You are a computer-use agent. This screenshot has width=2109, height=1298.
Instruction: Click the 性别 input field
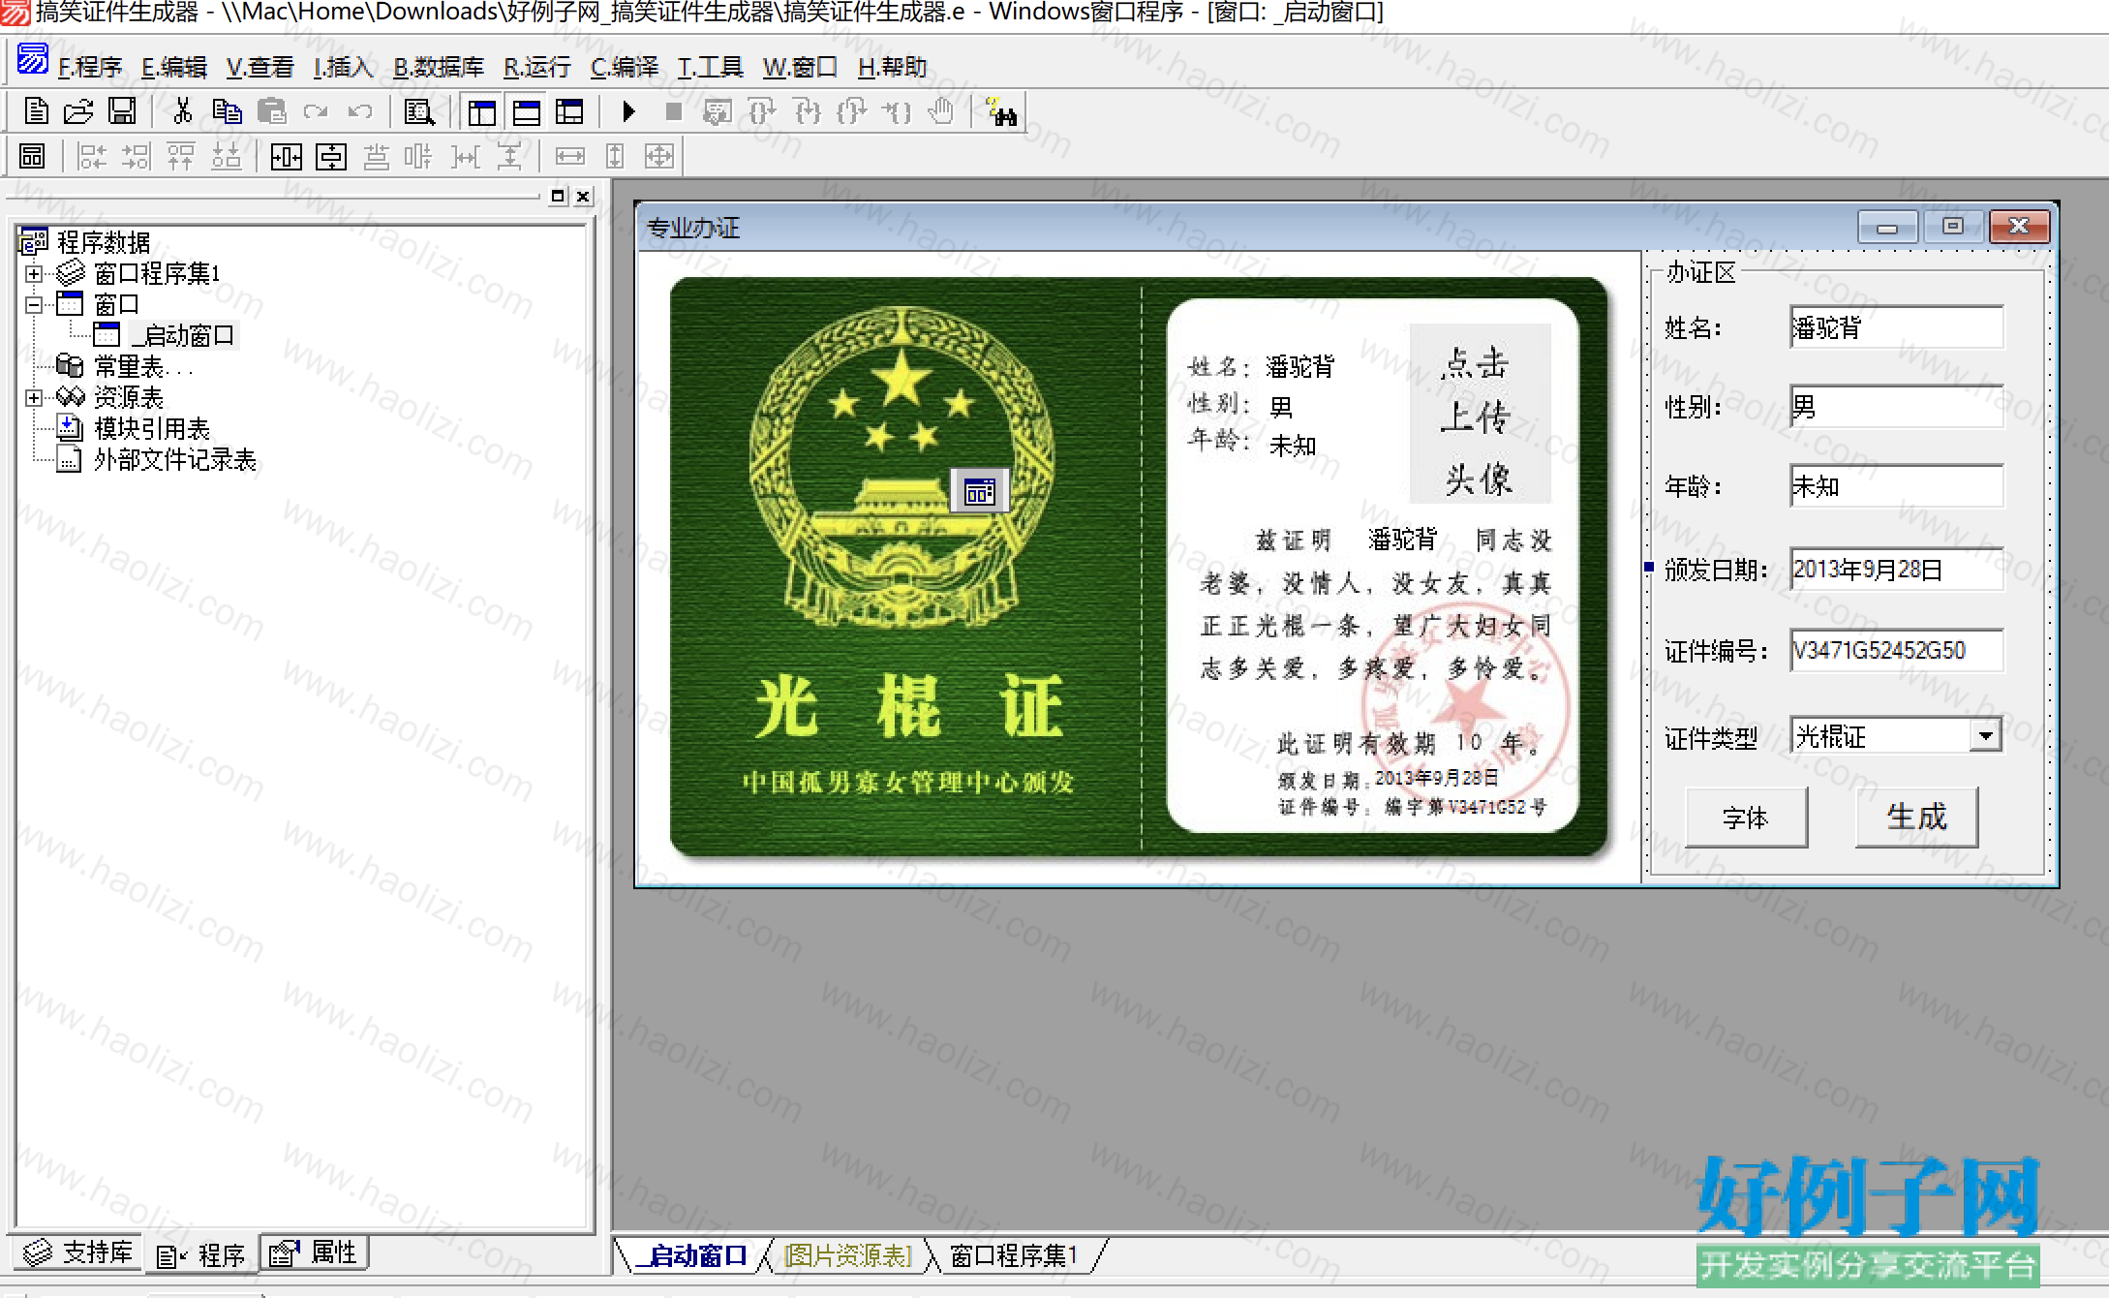point(1896,406)
